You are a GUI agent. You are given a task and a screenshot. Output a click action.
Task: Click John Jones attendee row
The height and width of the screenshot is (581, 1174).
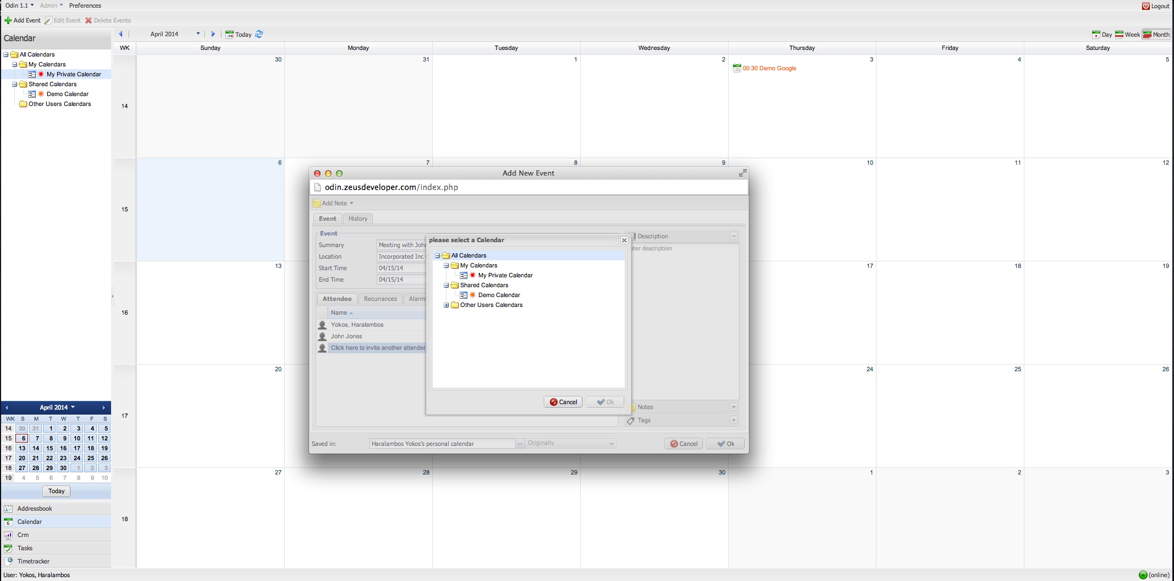point(372,336)
